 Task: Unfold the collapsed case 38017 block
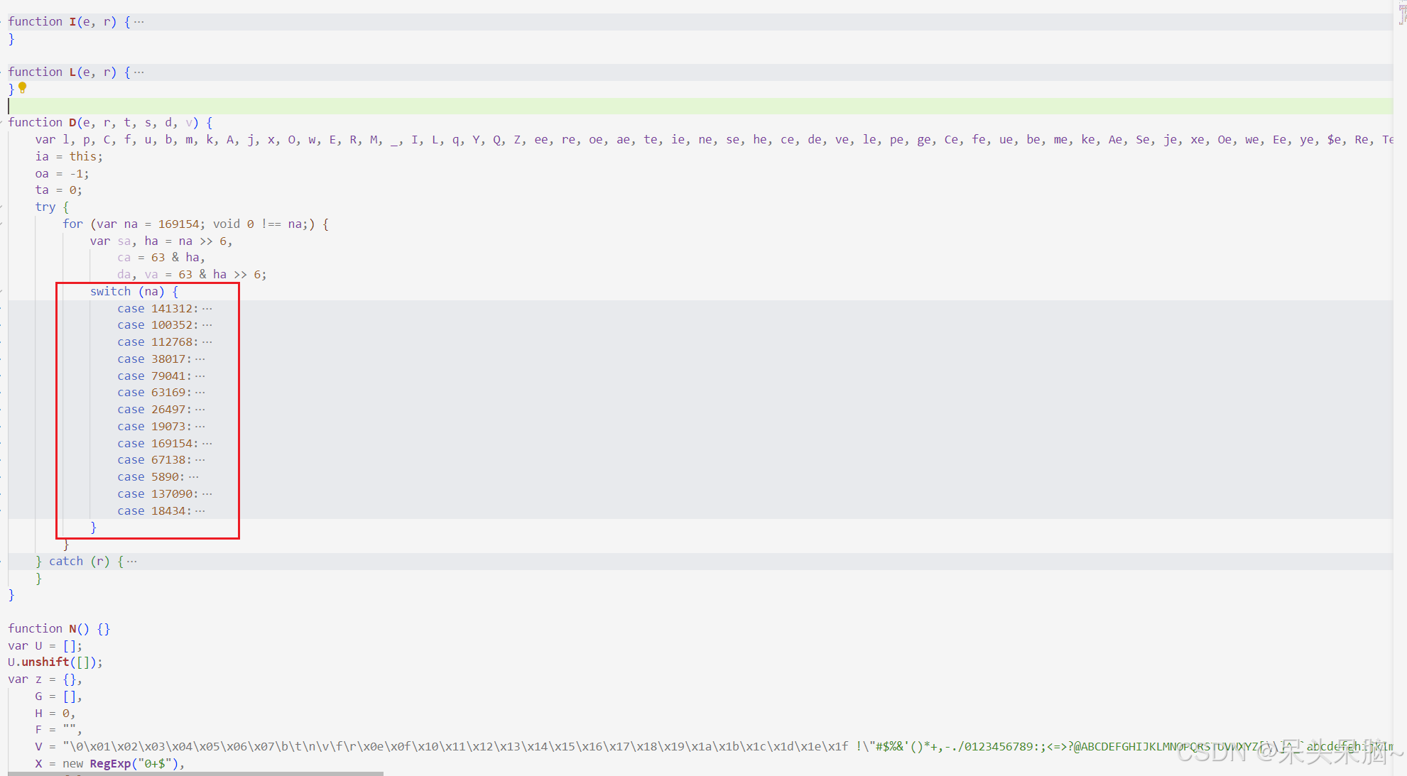[x=200, y=359]
